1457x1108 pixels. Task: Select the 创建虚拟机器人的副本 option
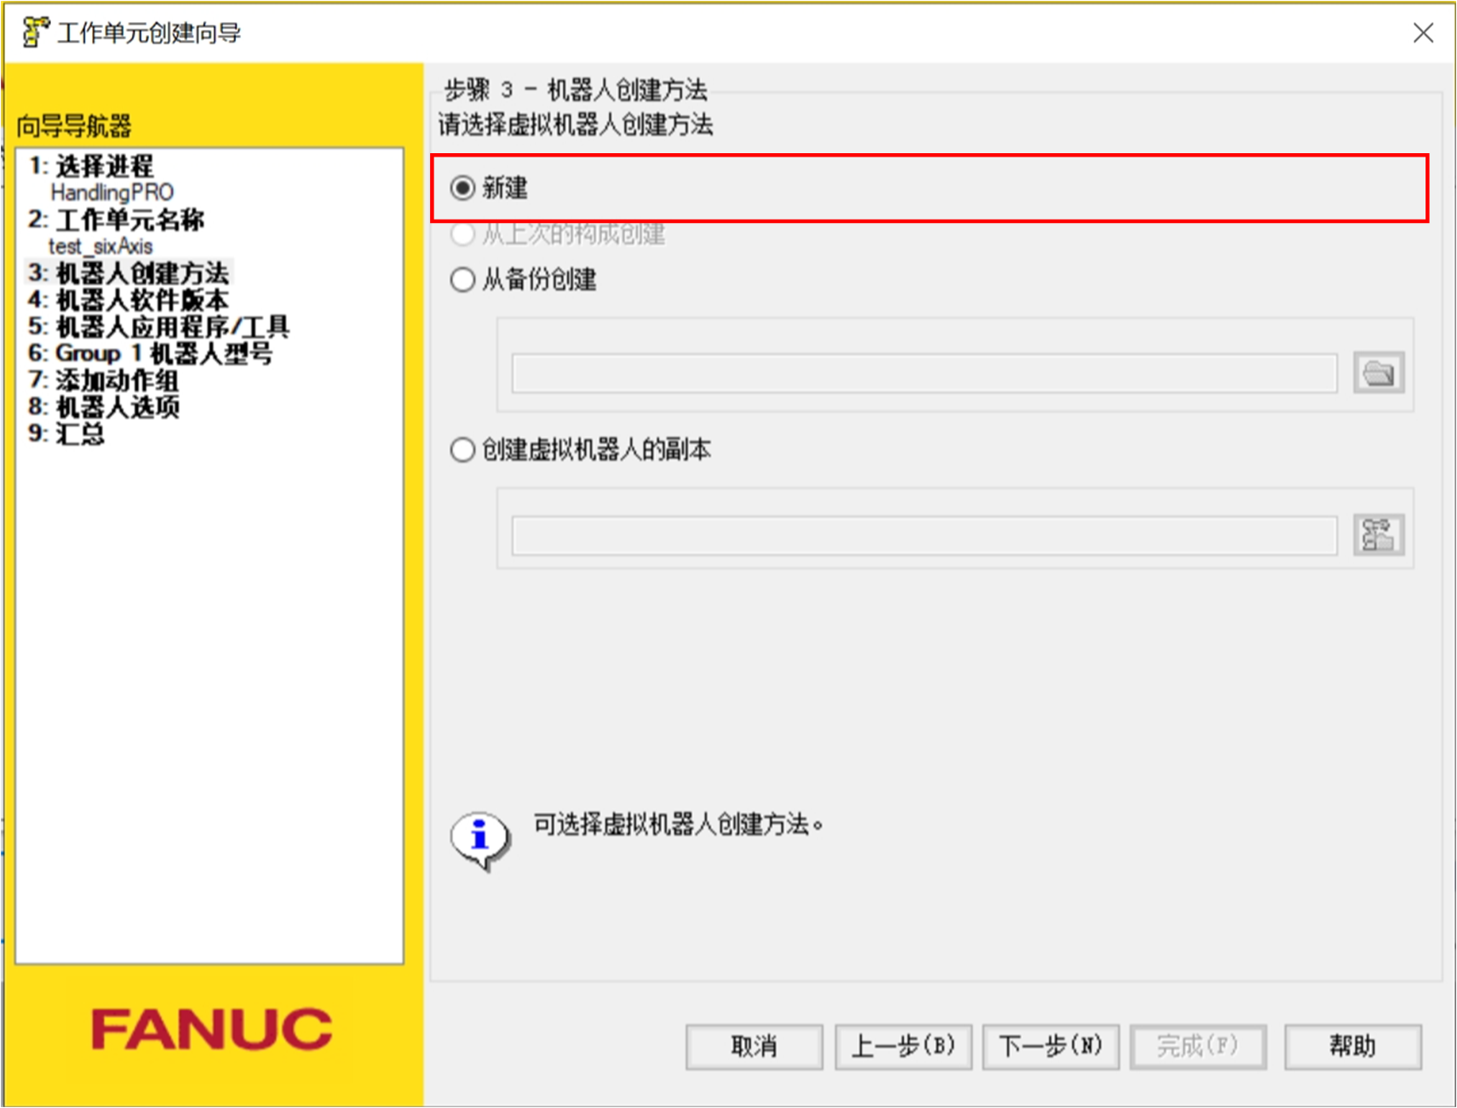462,449
